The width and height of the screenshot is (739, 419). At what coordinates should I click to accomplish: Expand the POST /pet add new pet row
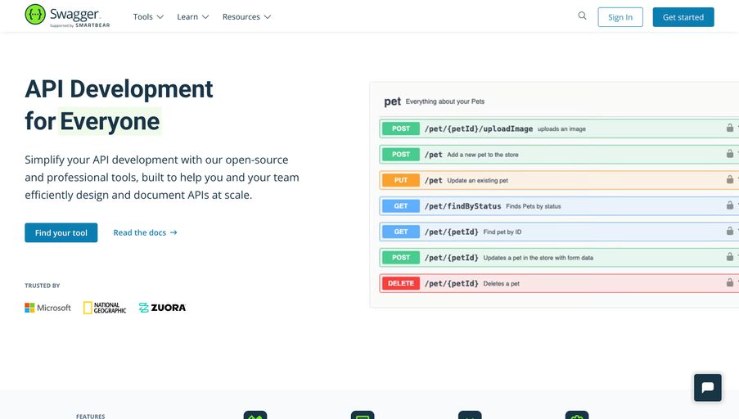click(x=557, y=154)
